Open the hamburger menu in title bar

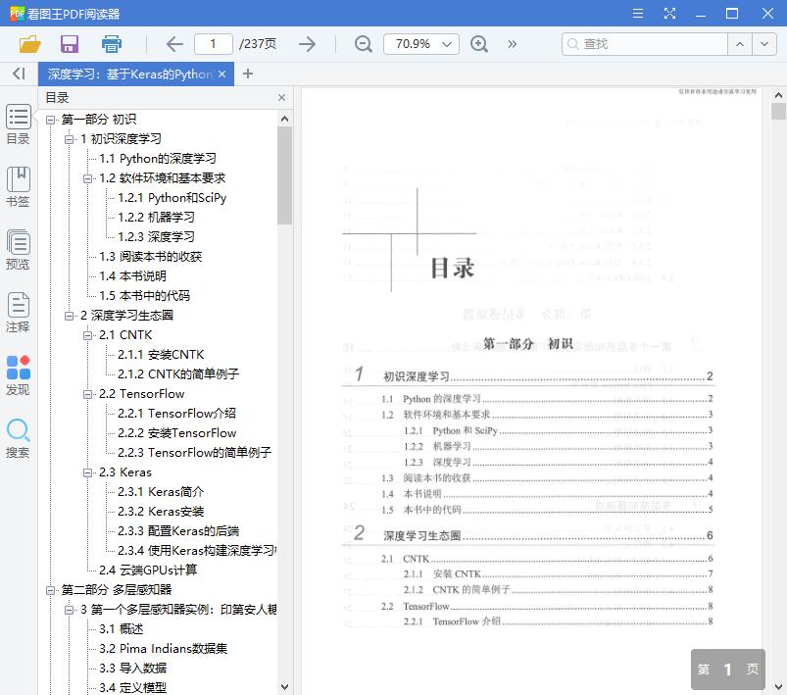coord(636,13)
